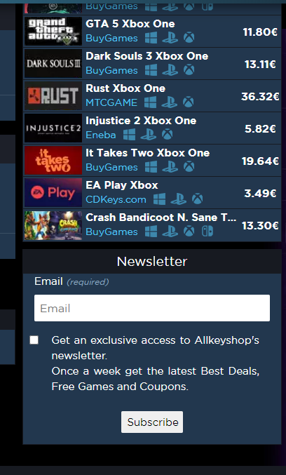The image size is (286, 475).
Task: Focus the Email input field
Action: point(152,308)
